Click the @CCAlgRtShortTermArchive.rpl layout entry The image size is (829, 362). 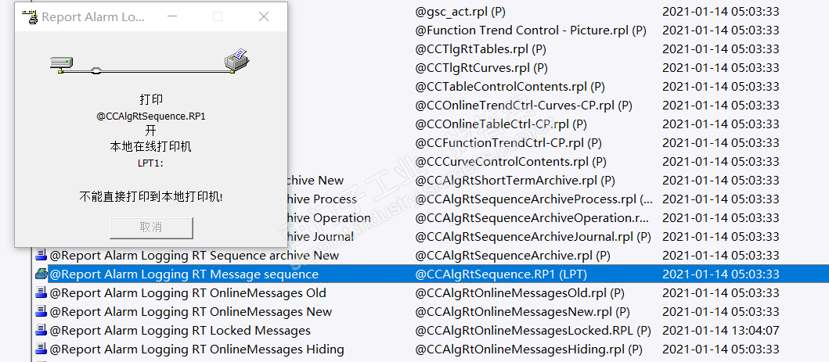click(517, 181)
